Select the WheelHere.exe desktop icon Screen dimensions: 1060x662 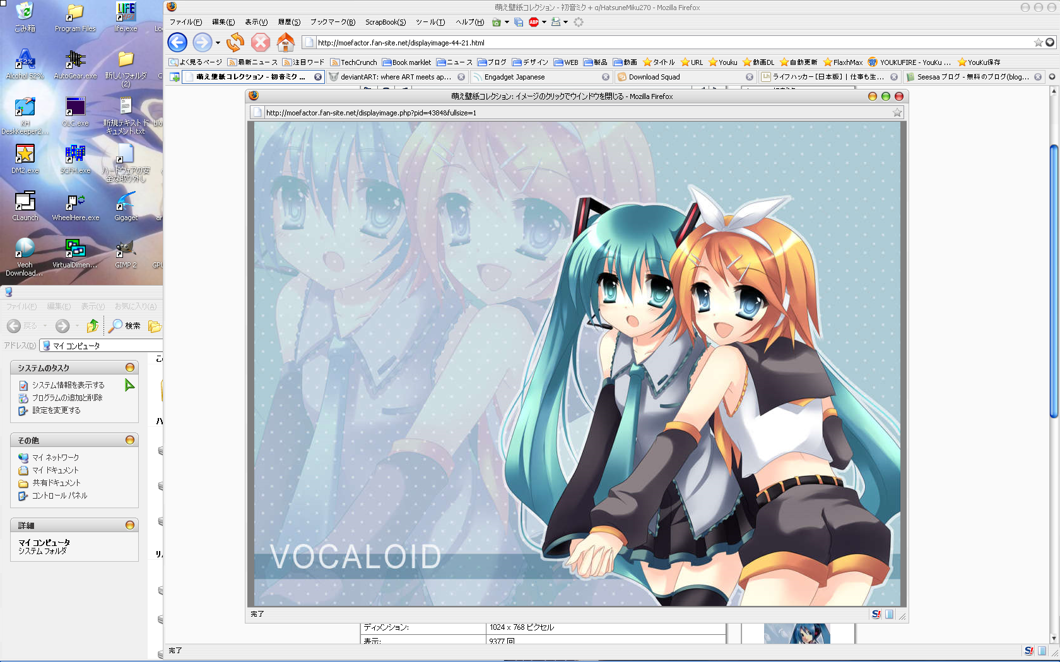coord(75,206)
